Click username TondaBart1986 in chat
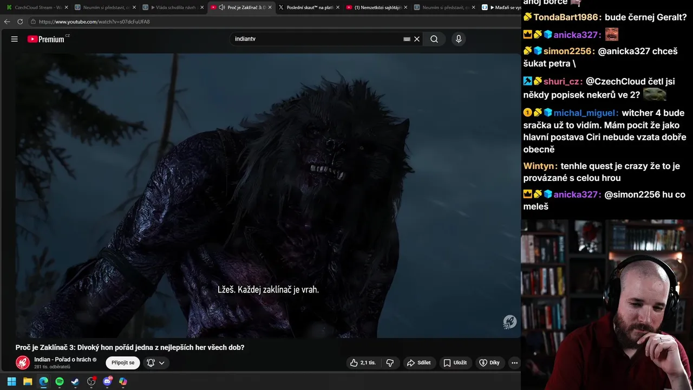 566,17
